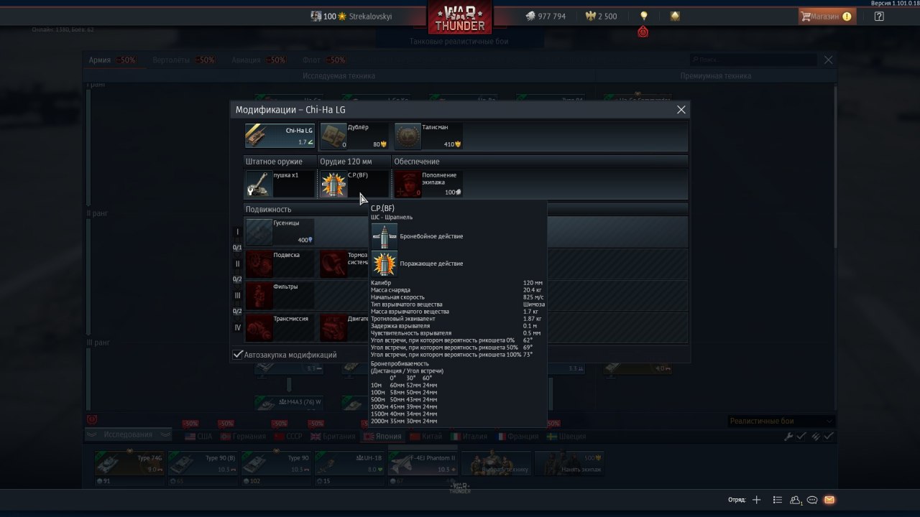Open the Магазин shop button
The height and width of the screenshot is (517, 920).
pos(827,16)
